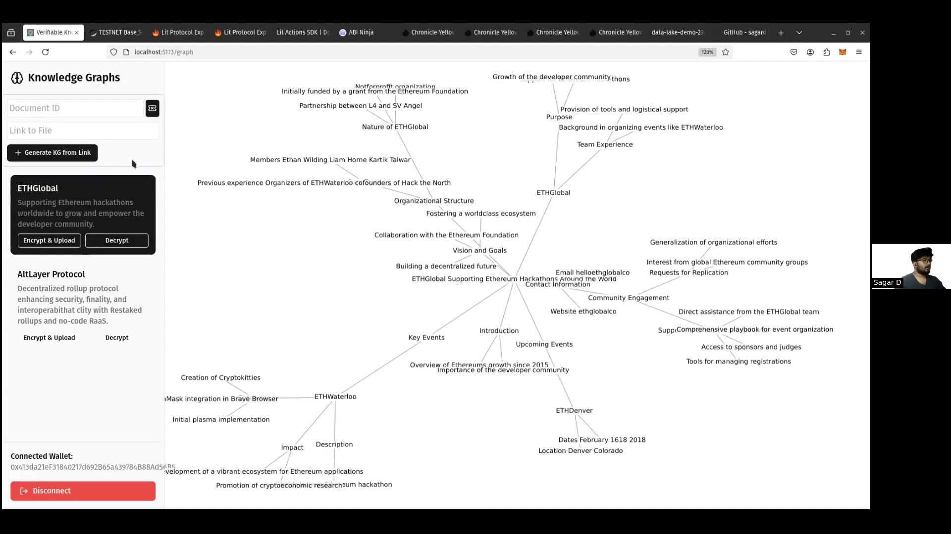Open the Firefox hamburger menu
Image resolution: width=951 pixels, height=534 pixels.
coord(859,52)
